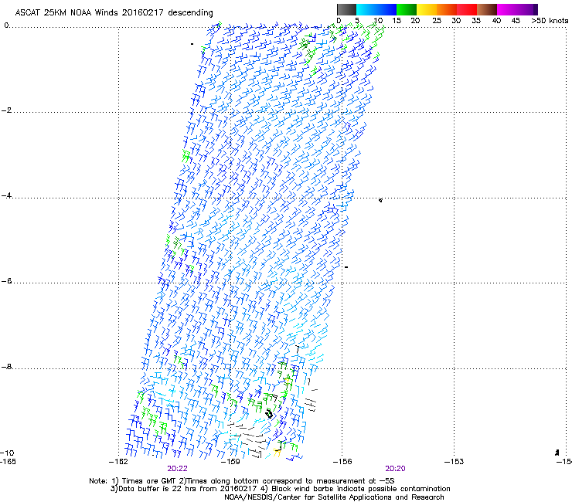
Task: Click the ASCAT 25KM NOAA Winds title
Action: click(x=114, y=12)
